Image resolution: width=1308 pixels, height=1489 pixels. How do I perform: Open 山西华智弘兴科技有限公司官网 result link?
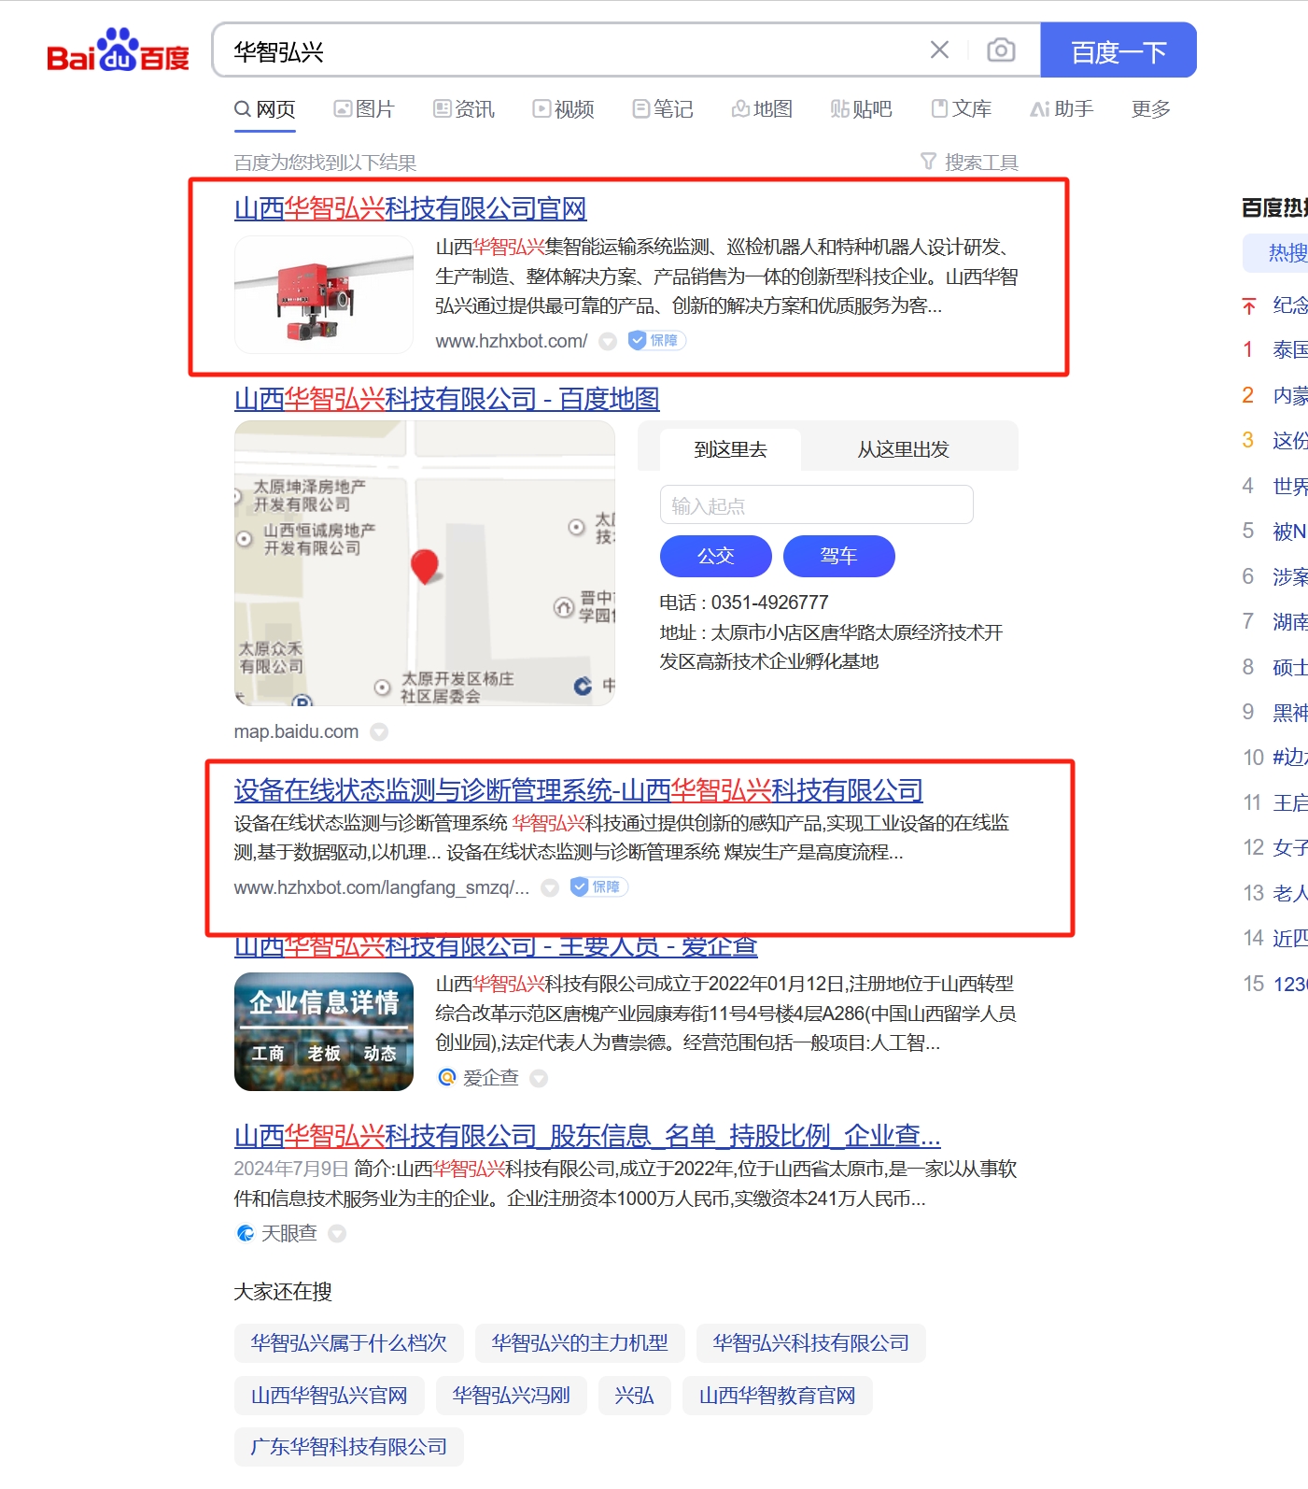pyautogui.click(x=410, y=208)
